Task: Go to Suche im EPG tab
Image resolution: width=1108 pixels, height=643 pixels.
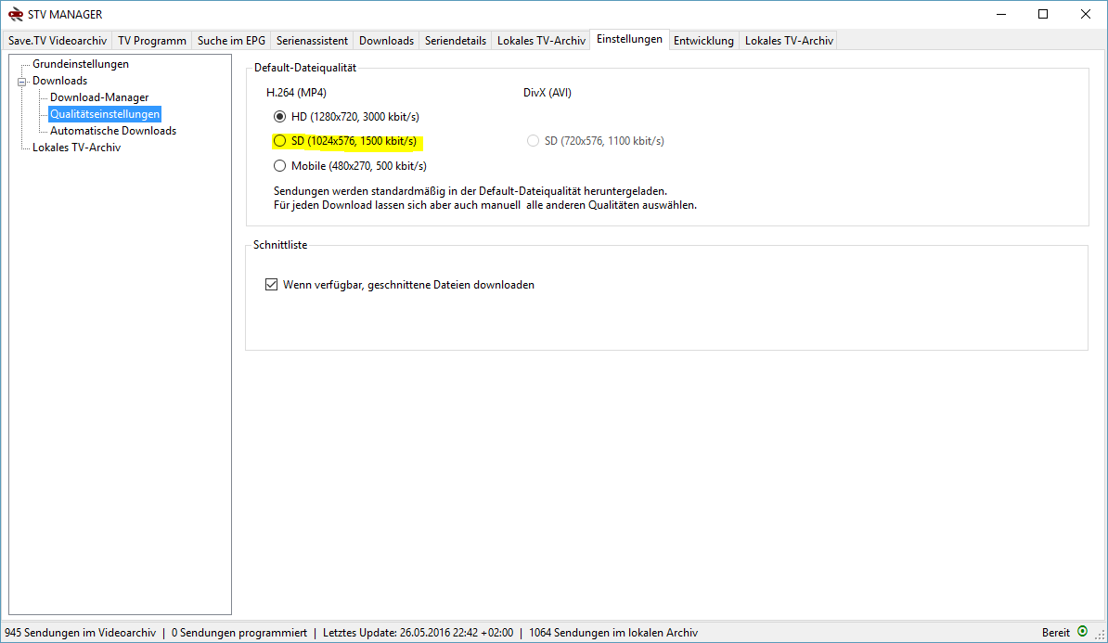Action: tap(231, 41)
